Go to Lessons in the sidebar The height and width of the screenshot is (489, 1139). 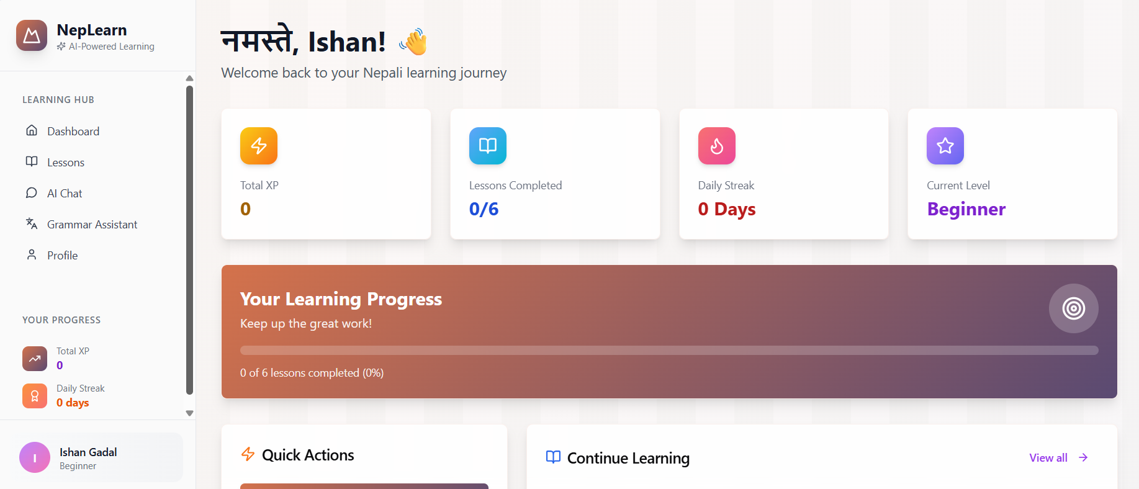(66, 163)
